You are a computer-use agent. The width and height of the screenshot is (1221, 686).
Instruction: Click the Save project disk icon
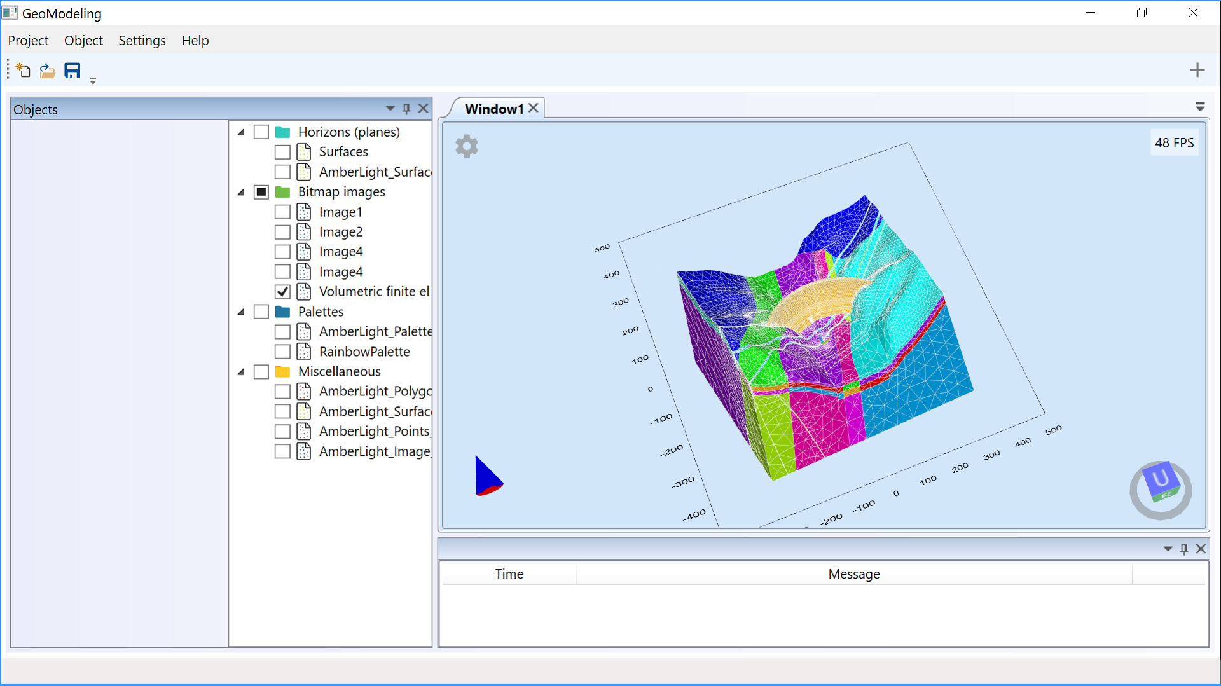tap(72, 70)
